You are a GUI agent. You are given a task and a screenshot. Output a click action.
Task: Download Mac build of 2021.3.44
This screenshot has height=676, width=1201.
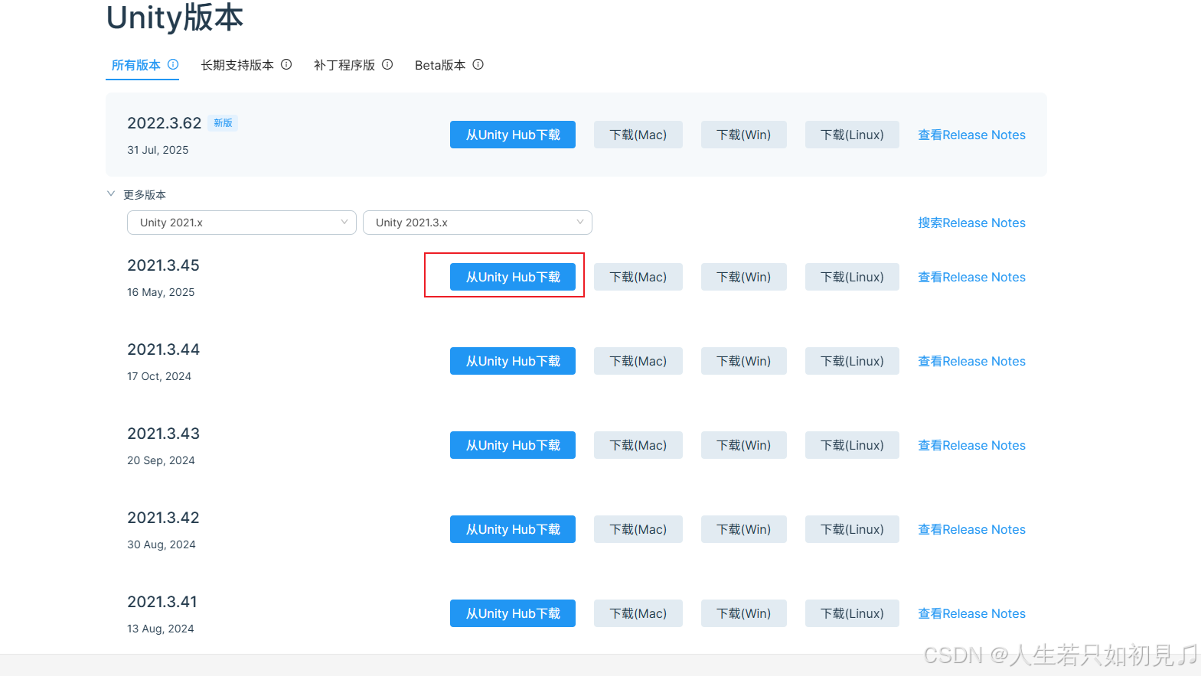(638, 361)
